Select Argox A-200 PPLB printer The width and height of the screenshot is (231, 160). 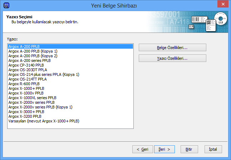click(24, 47)
